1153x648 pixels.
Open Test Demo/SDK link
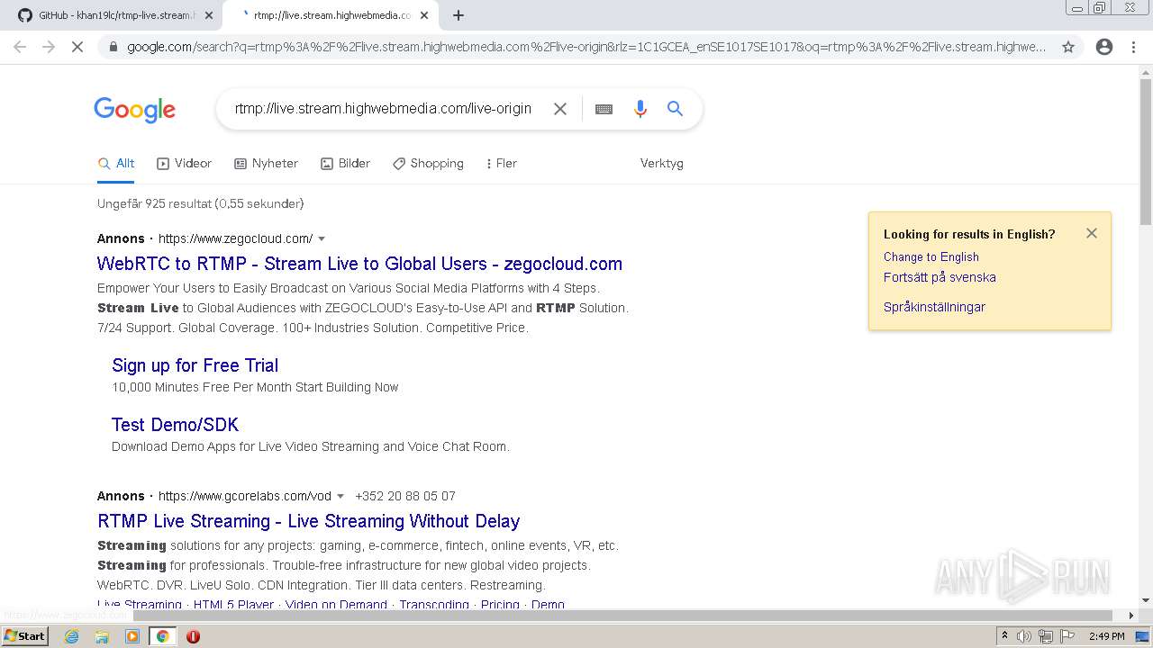pos(175,425)
